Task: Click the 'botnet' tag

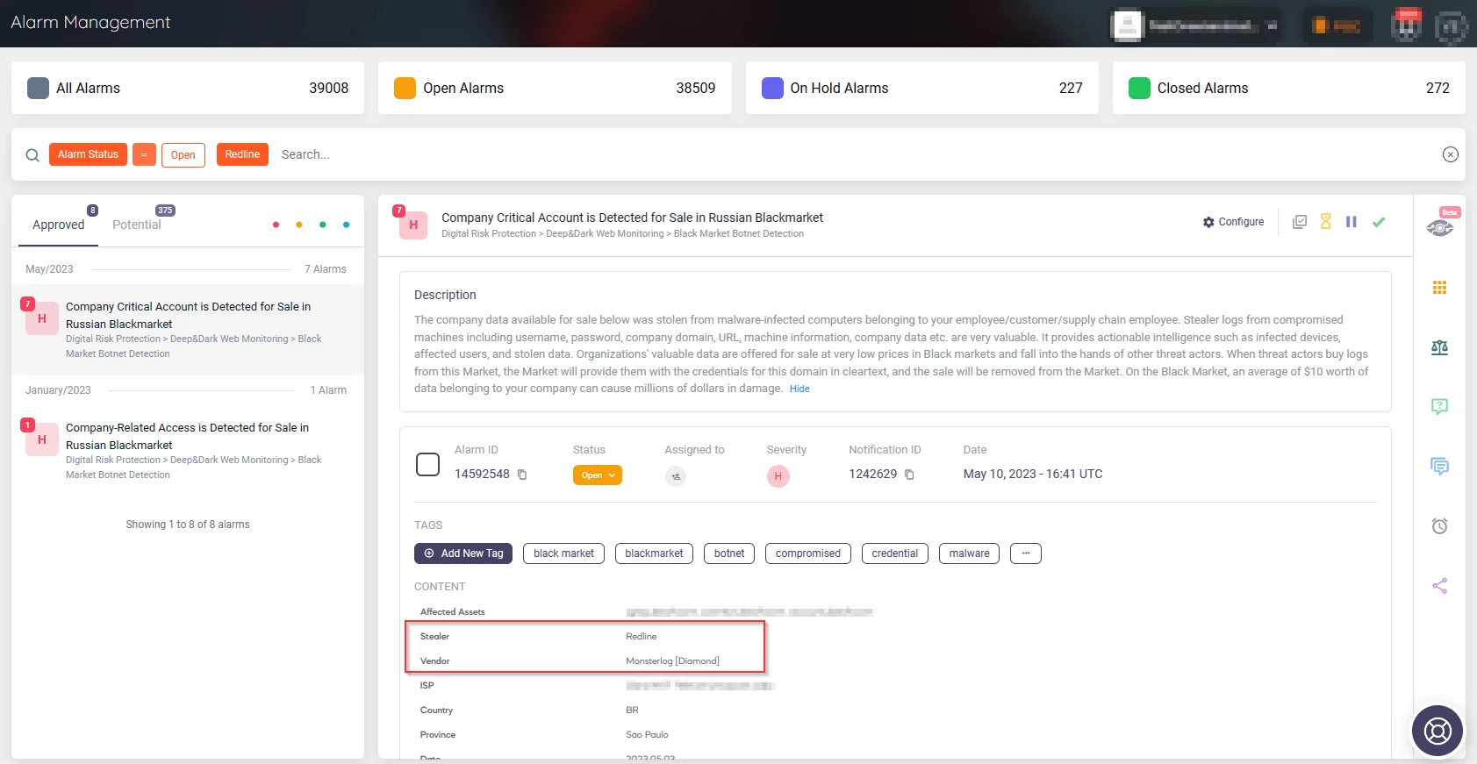Action: (729, 553)
